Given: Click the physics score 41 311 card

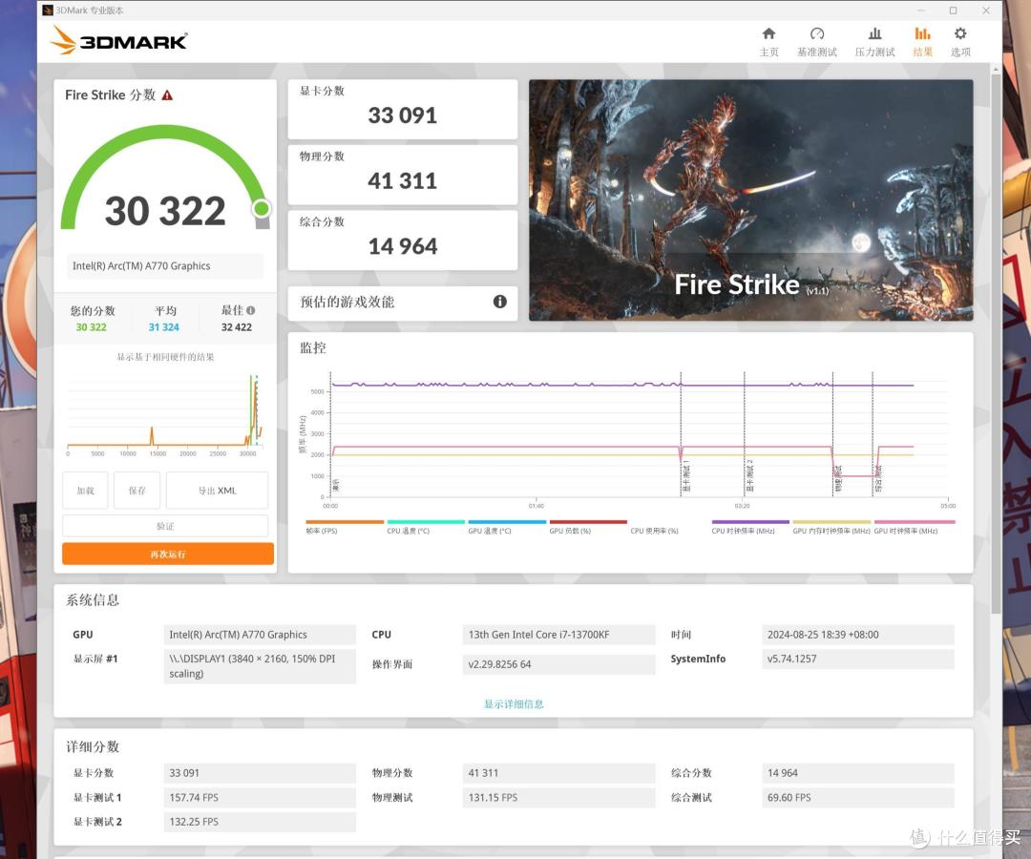Looking at the screenshot, I should pyautogui.click(x=403, y=175).
